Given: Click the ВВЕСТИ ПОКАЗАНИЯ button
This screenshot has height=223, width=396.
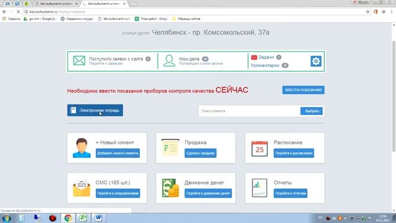Looking at the screenshot, I should (303, 90).
